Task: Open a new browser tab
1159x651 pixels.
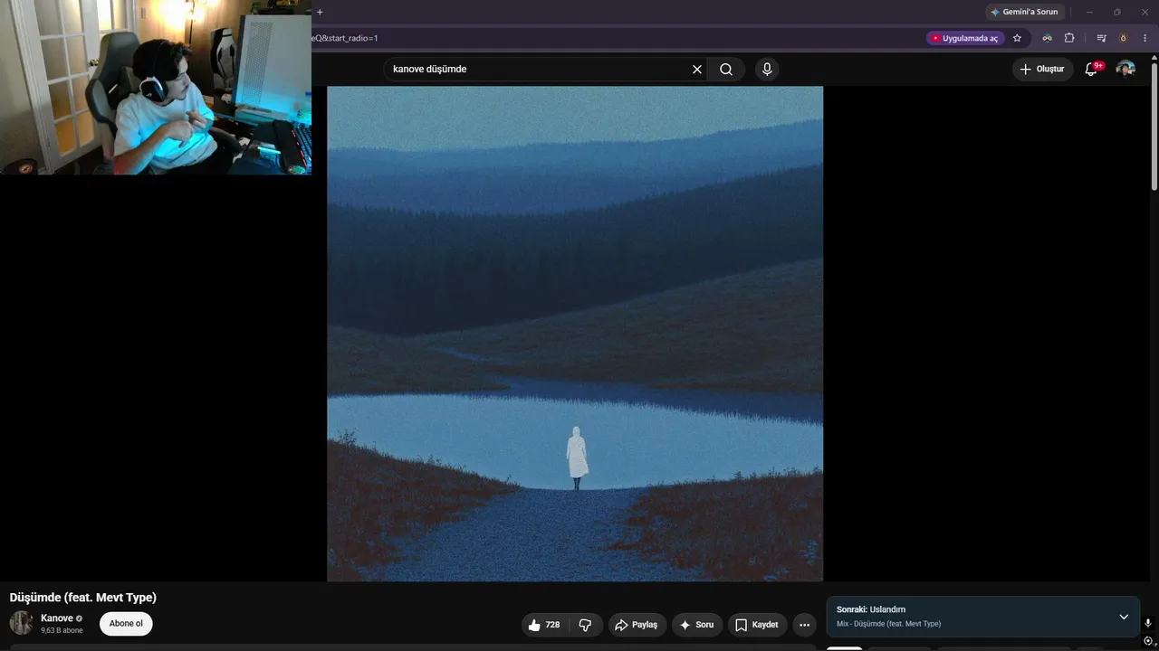Action: pos(320,12)
